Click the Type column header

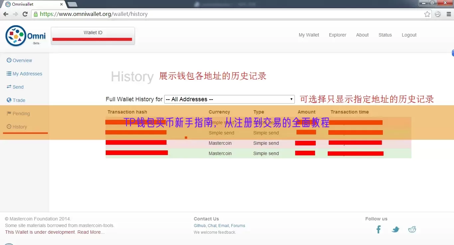(x=259, y=112)
